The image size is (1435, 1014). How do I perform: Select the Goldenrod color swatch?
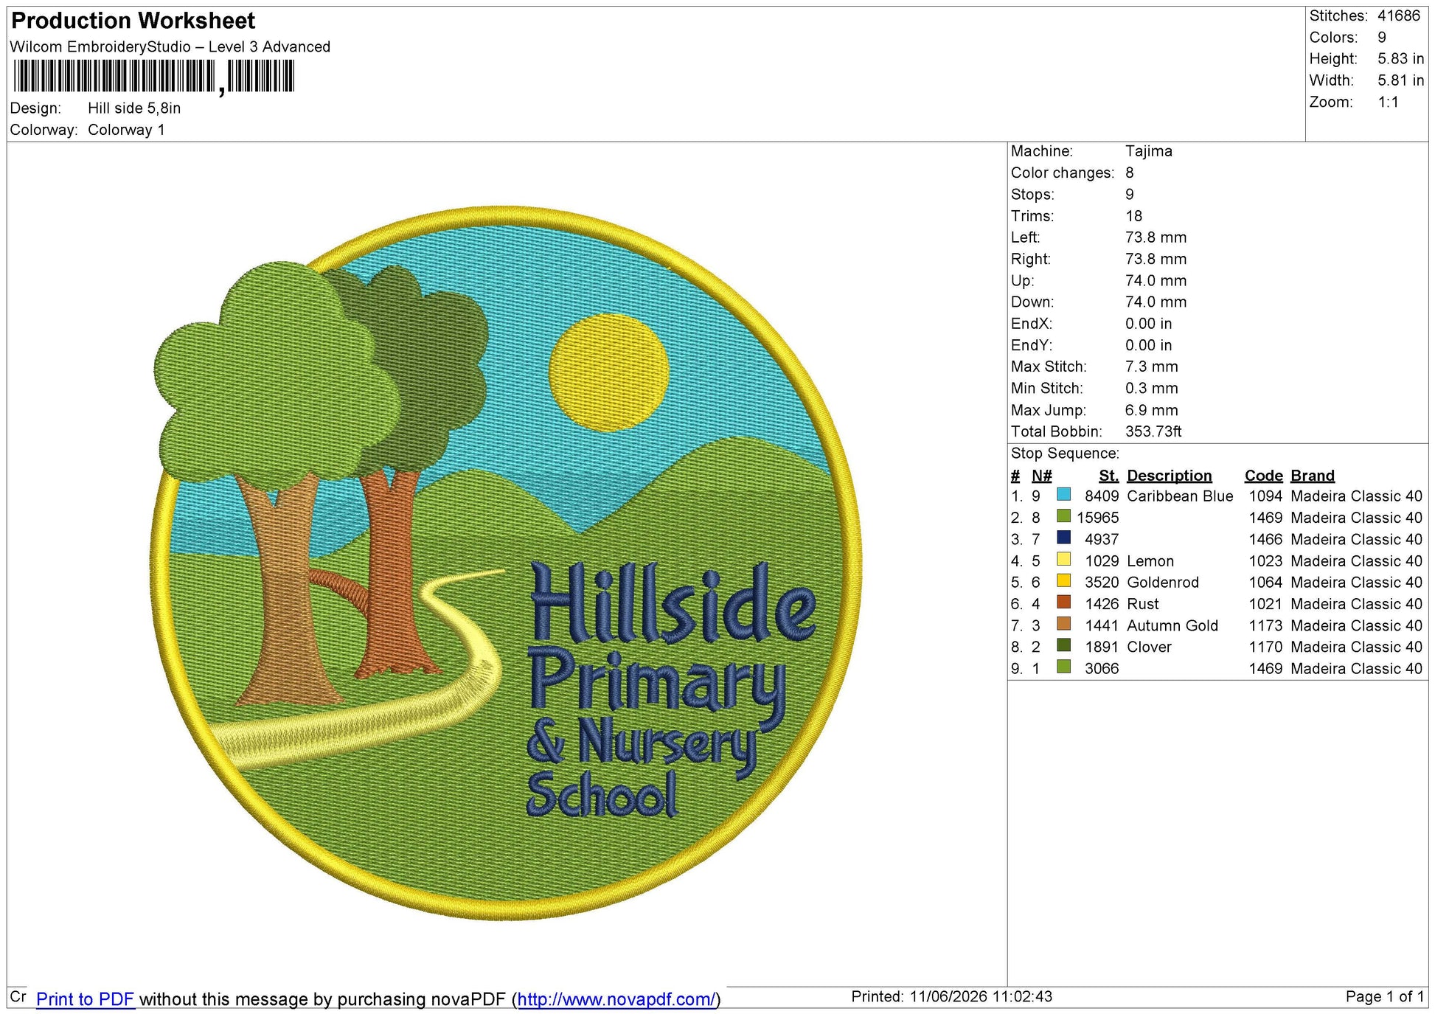pyautogui.click(x=1063, y=580)
